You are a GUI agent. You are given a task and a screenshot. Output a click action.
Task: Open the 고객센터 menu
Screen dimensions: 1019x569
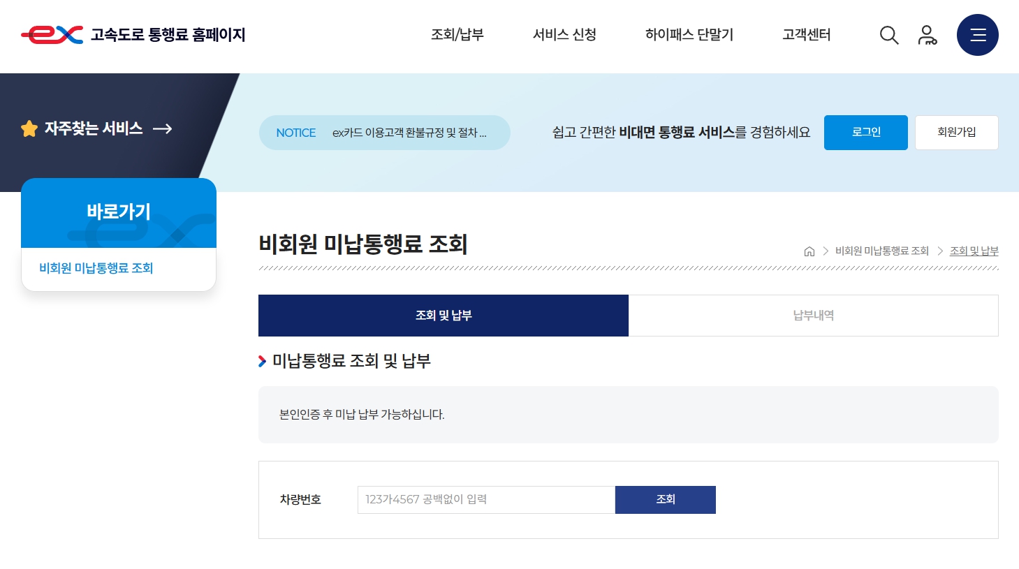click(x=805, y=35)
